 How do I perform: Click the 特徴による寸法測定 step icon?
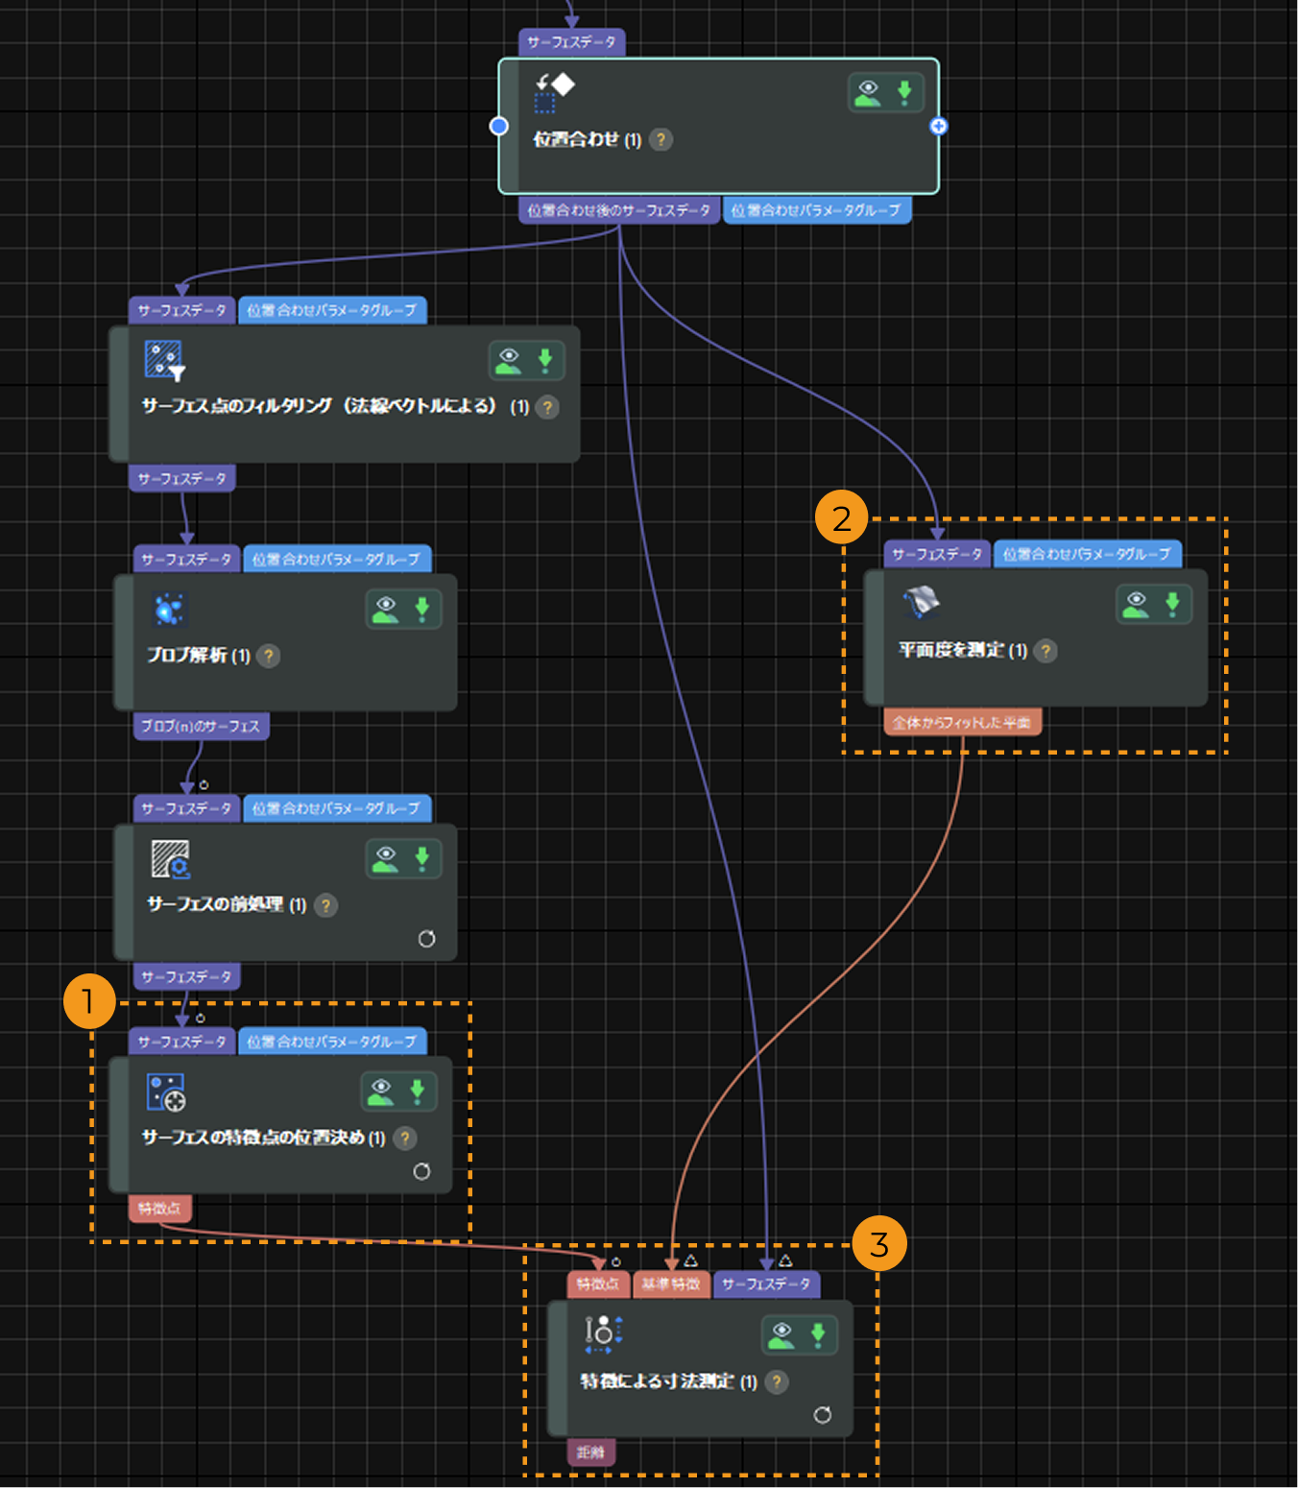click(x=604, y=1334)
